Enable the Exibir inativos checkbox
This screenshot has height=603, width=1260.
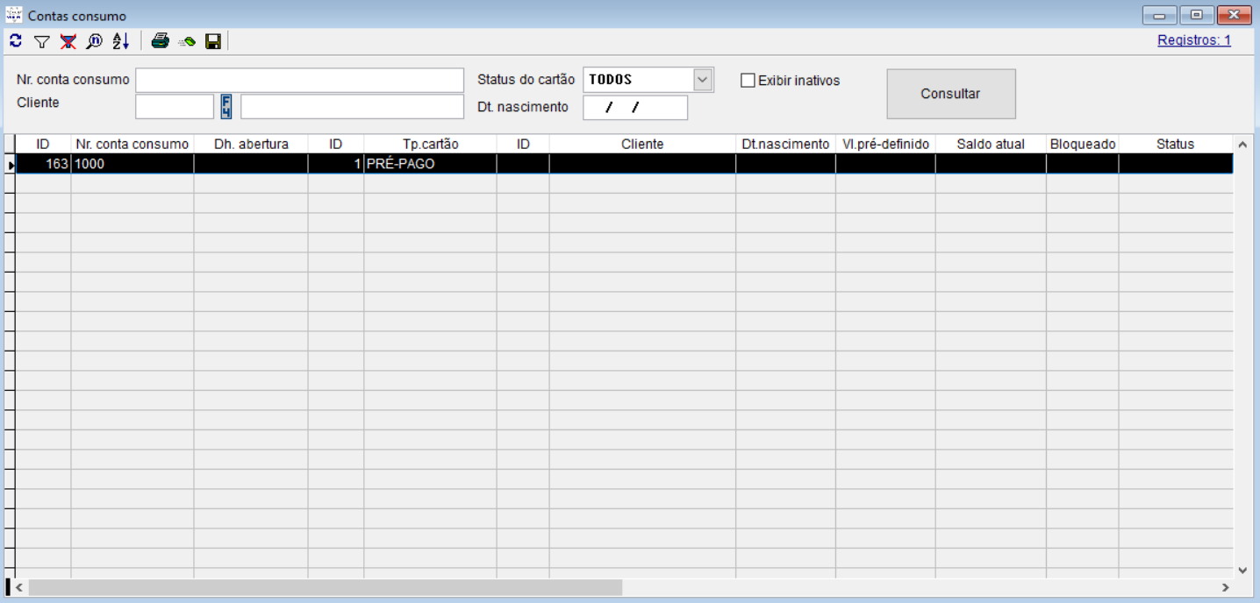748,81
